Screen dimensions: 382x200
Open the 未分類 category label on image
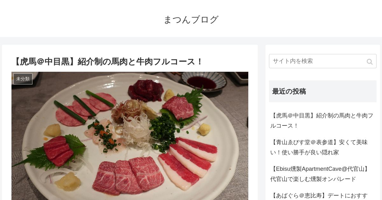pos(23,79)
